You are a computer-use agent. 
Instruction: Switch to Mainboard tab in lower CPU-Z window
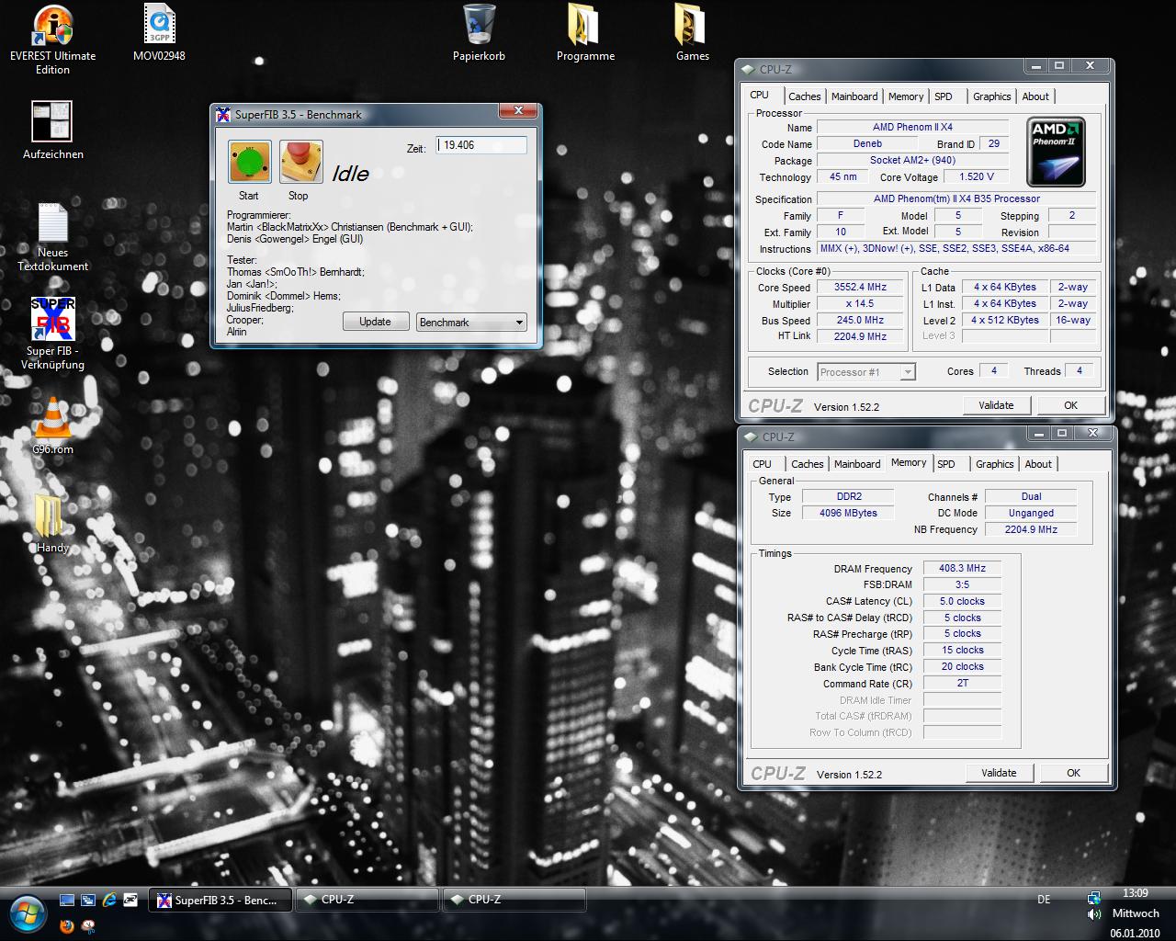pos(857,464)
